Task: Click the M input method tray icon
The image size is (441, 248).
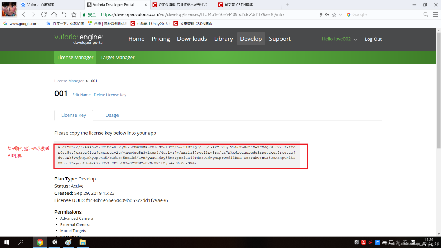Action: (x=413, y=242)
